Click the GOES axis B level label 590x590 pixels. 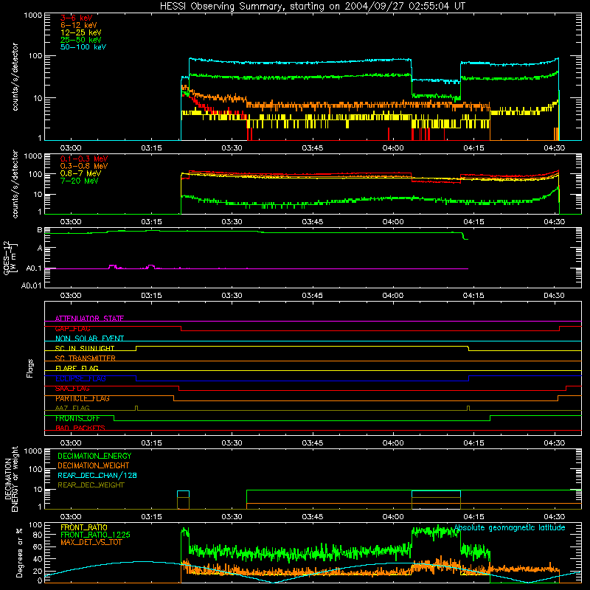40,230
